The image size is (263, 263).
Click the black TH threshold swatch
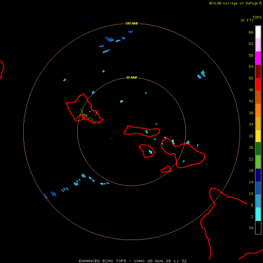pyautogui.click(x=258, y=227)
